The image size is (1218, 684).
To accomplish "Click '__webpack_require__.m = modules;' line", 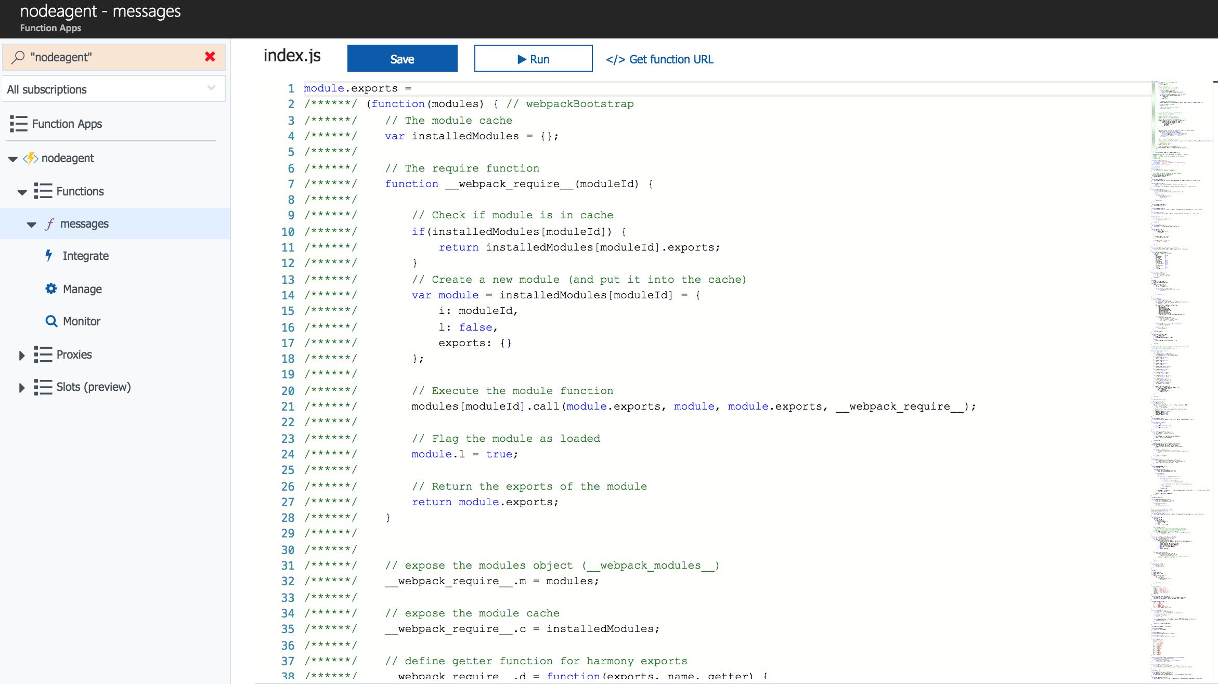I will click(492, 581).
